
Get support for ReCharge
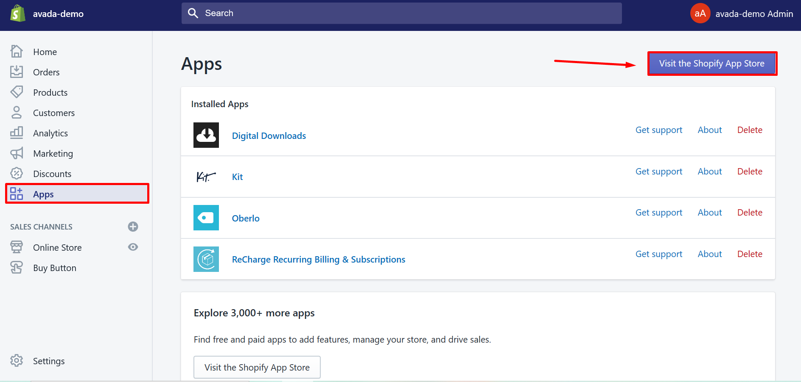[x=659, y=254]
